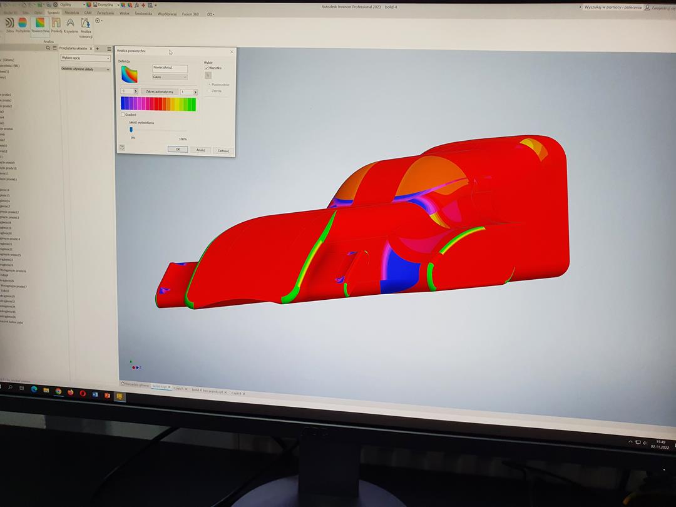The height and width of the screenshot is (507, 676).
Task: Open the Narzędzia ribbon tab
Action: coord(72,13)
